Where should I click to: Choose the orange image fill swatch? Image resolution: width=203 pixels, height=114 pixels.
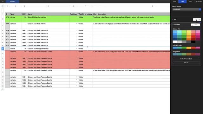pyautogui.click(x=189, y=54)
